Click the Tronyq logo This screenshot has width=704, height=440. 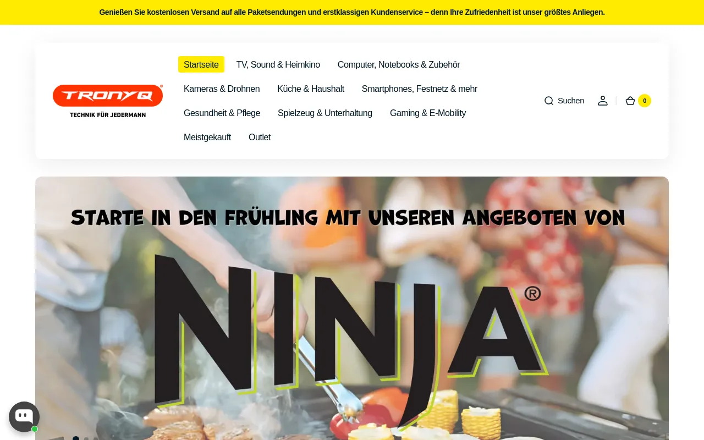pyautogui.click(x=108, y=101)
